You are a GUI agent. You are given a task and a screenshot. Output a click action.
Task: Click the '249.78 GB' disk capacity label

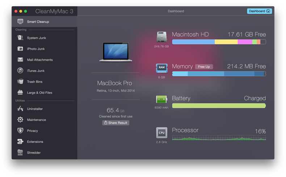[161, 46]
